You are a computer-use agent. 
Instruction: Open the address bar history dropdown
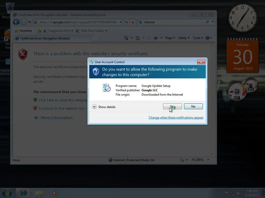[121, 22]
